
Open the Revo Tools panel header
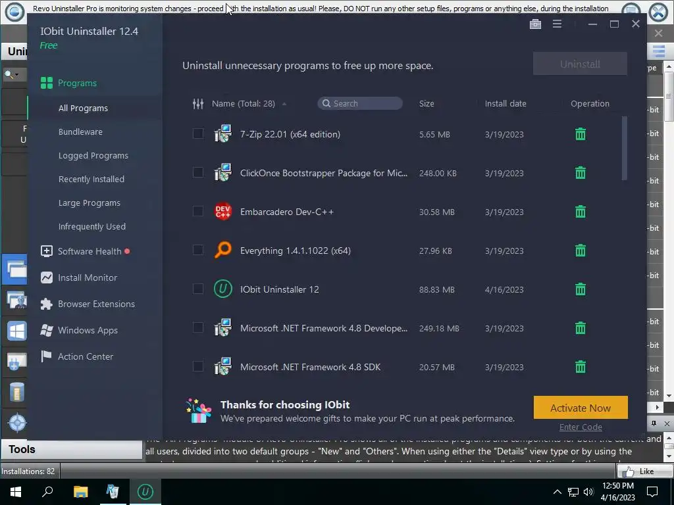(x=71, y=449)
